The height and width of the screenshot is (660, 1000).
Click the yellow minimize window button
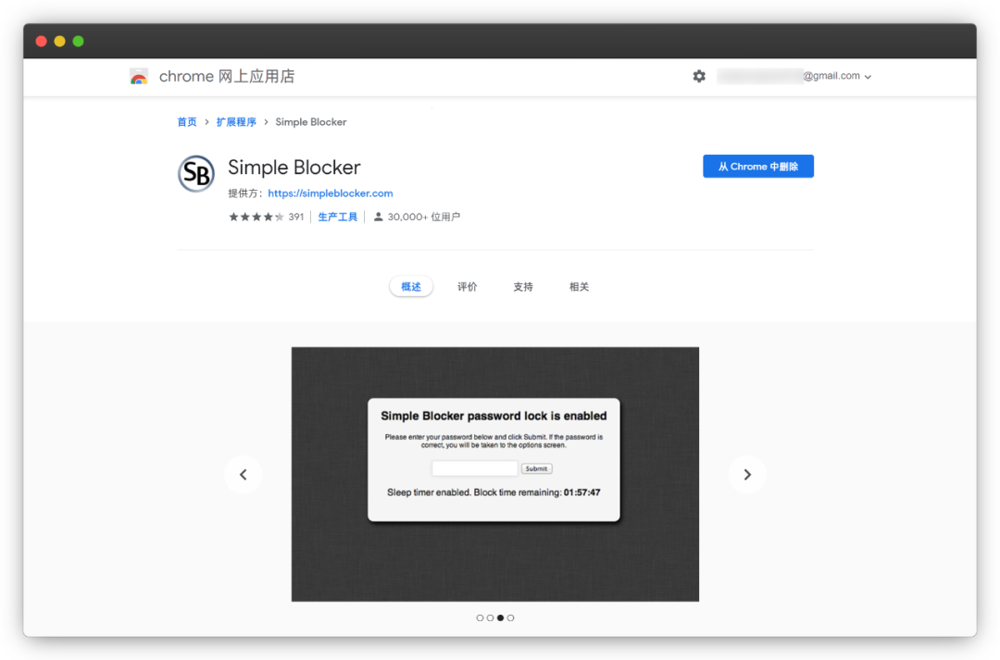coord(60,42)
